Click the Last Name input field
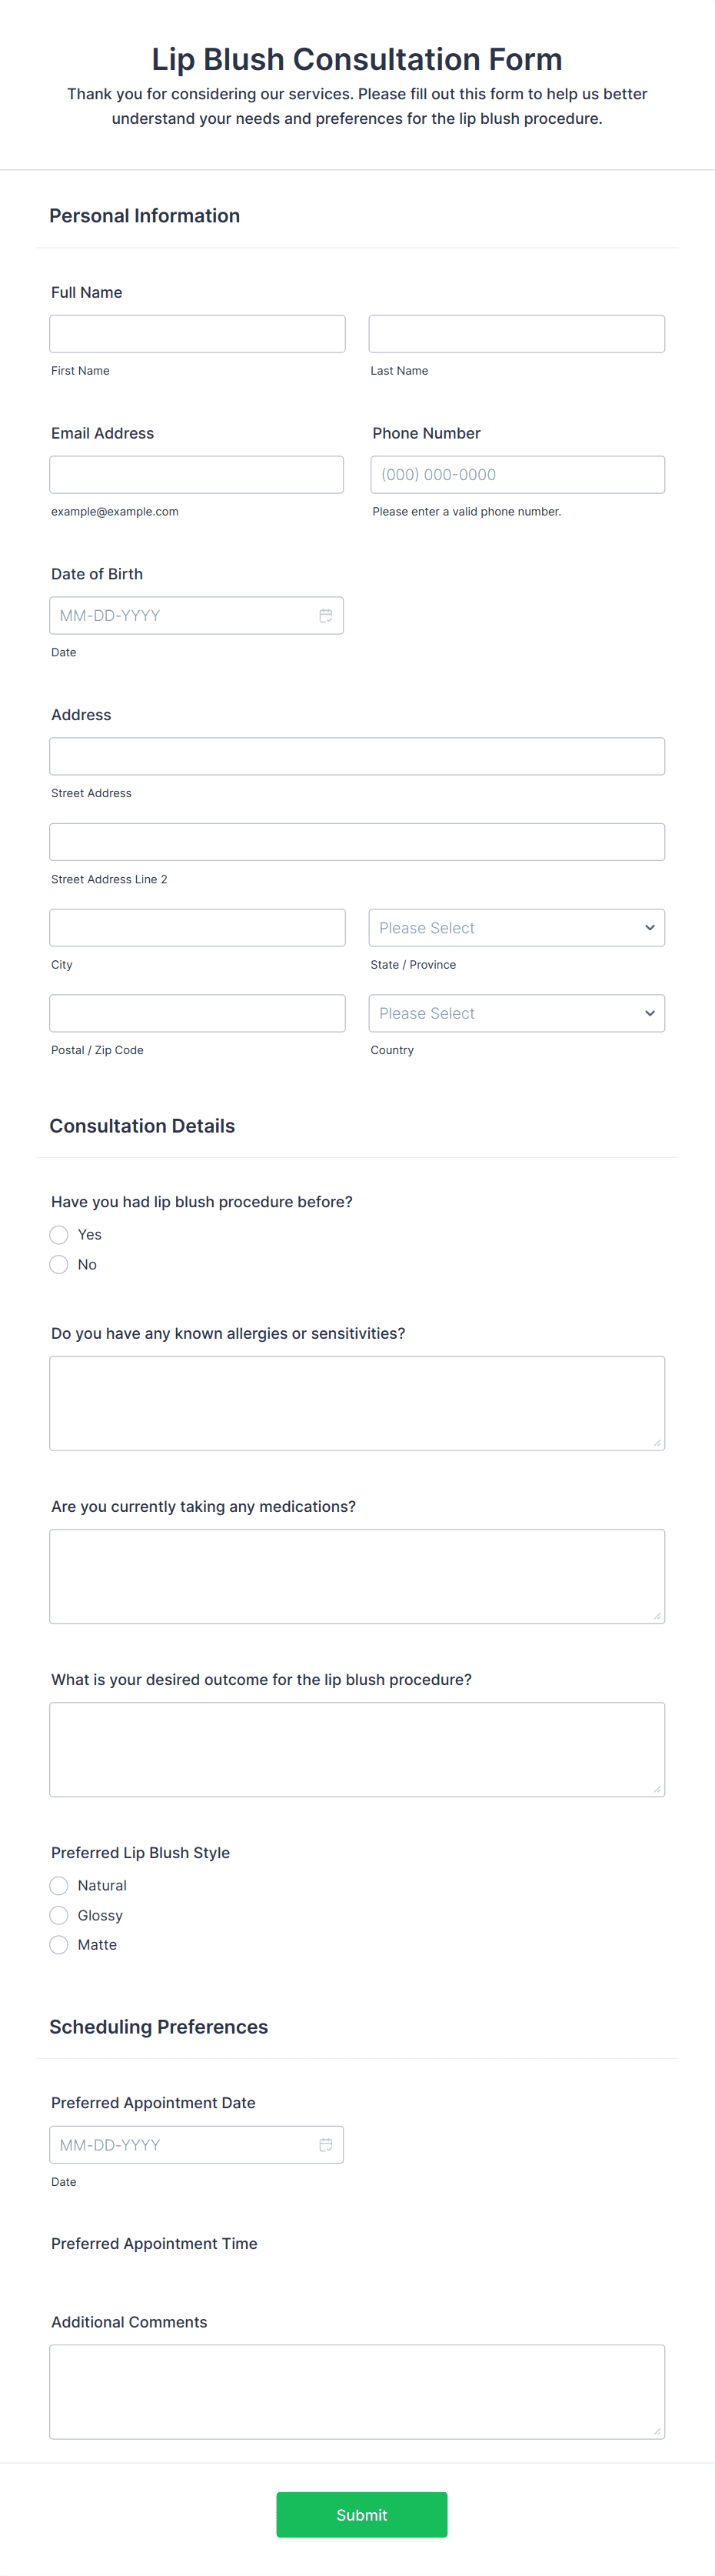Screen dimensions: 715x2576 point(517,333)
